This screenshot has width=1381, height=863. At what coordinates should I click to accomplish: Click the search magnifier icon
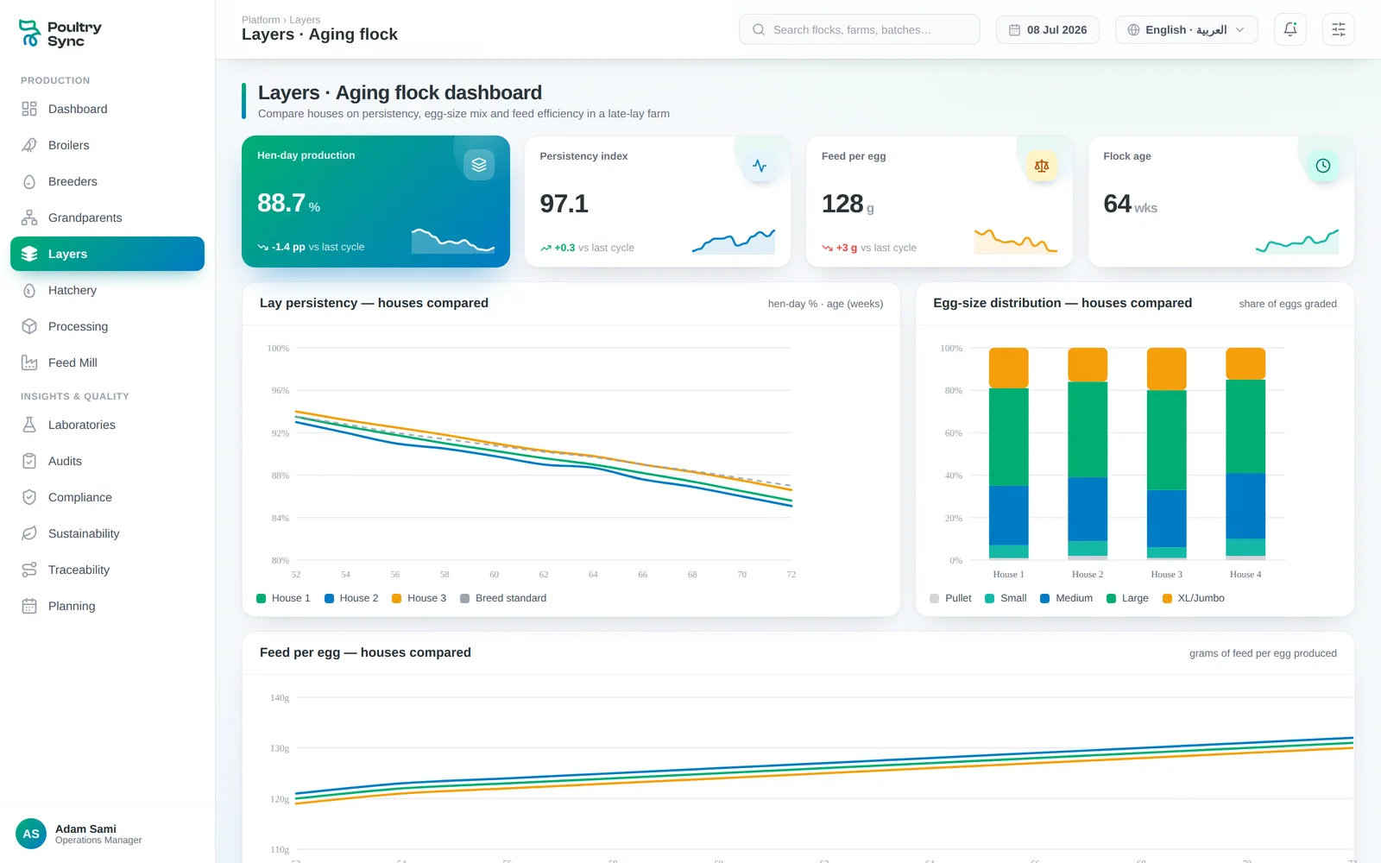(759, 29)
